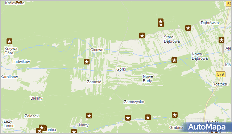Open the AutoMapa logo link
Image resolution: width=232 pixels, height=134 pixels.
(x=207, y=127)
